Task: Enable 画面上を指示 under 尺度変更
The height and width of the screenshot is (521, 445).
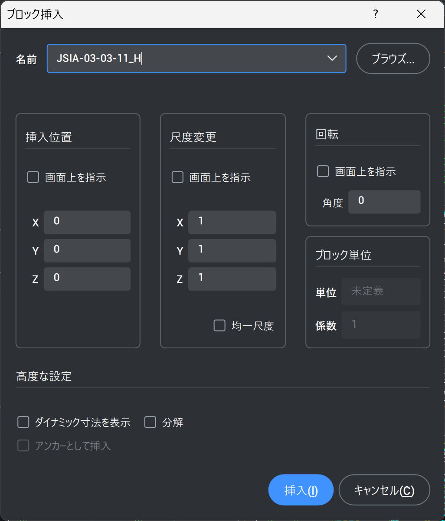Action: click(178, 177)
